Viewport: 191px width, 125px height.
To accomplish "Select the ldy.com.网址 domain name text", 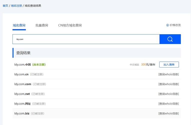I will tap(22, 104).
